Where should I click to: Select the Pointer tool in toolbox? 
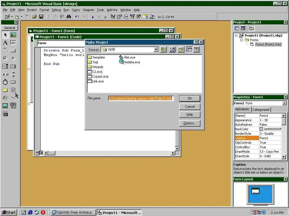click(x=5, y=35)
